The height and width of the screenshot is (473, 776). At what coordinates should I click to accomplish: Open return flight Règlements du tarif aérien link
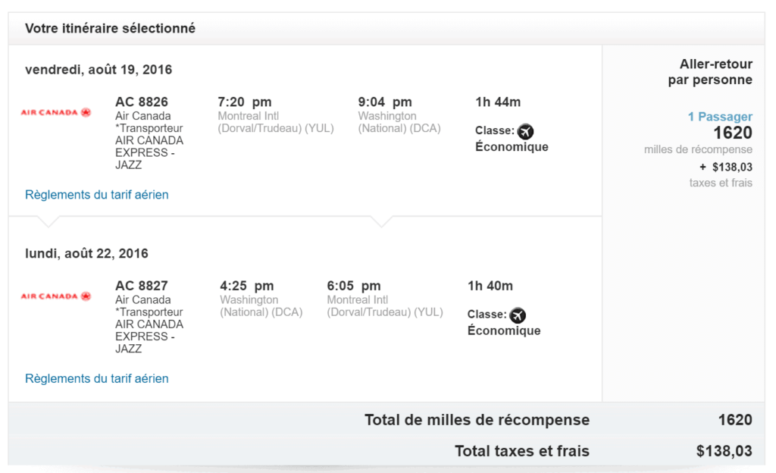coord(97,378)
